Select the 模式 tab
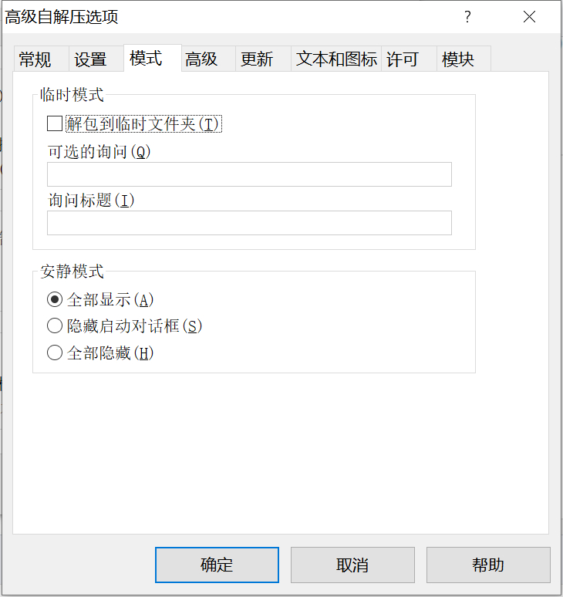This screenshot has height=597, width=563. [146, 58]
